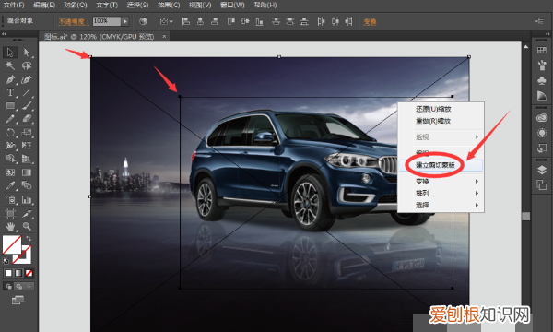
Task: Select the Rotate tool
Action: (10, 132)
